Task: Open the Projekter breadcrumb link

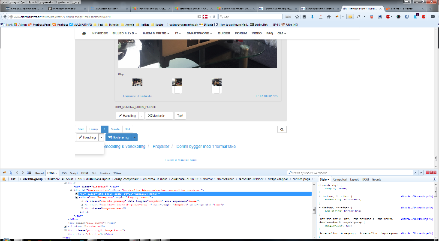Action: [161, 146]
